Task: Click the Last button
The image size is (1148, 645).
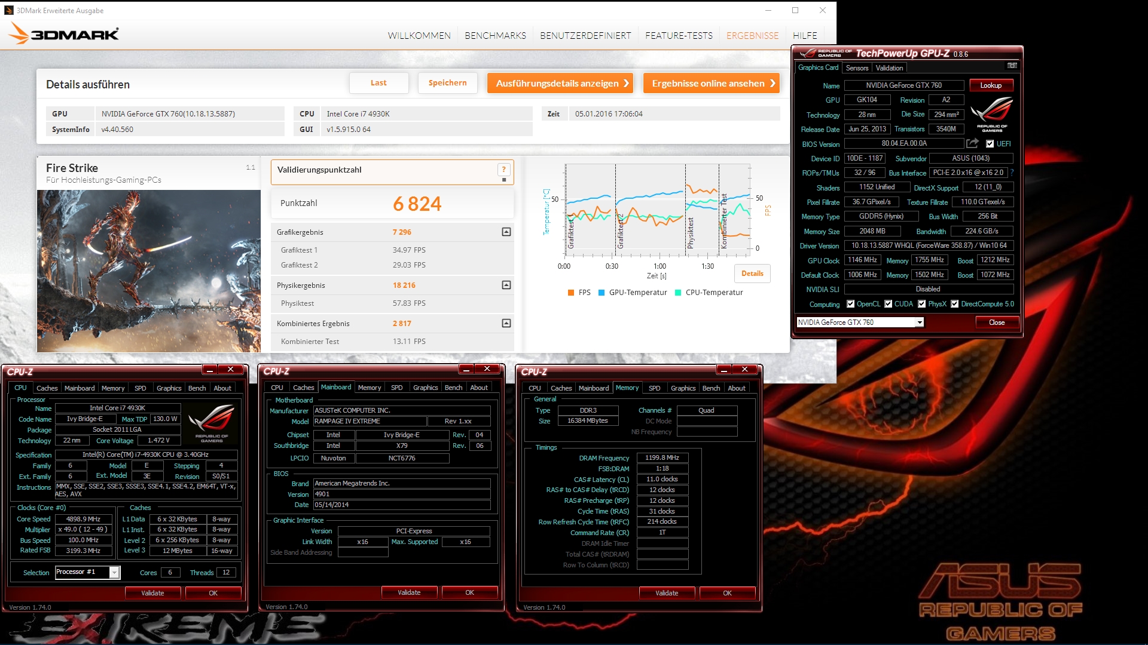Action: point(378,83)
